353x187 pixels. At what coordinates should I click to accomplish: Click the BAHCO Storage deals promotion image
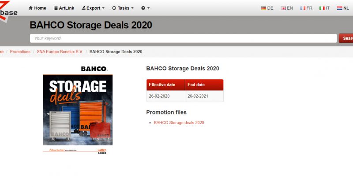(x=78, y=110)
